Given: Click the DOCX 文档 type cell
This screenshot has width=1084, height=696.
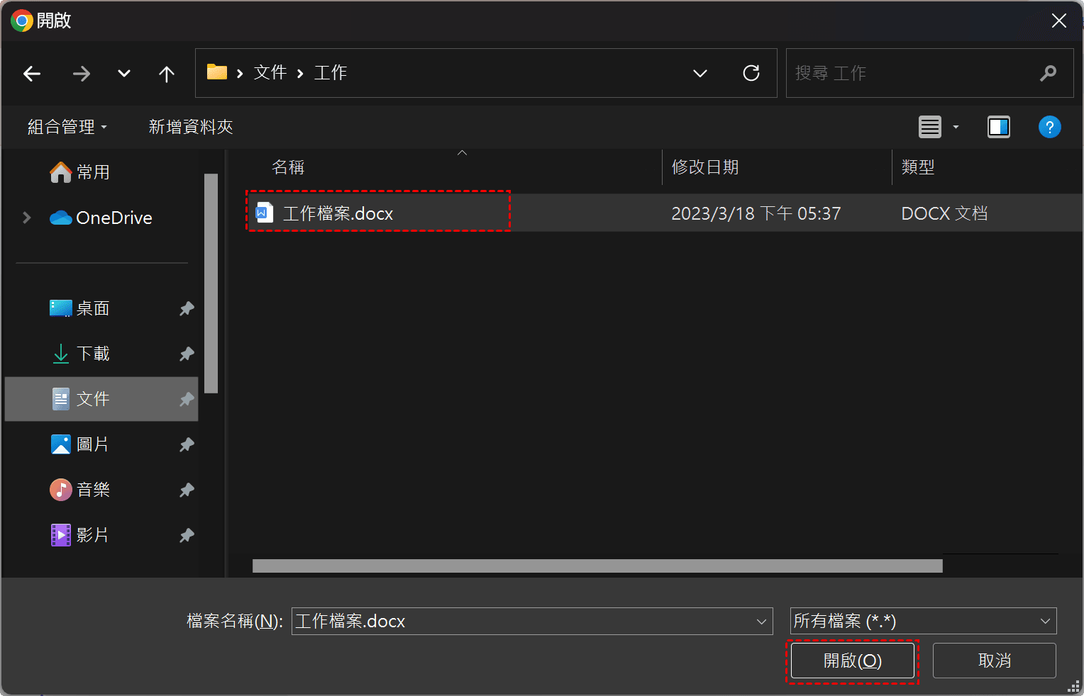Looking at the screenshot, I should point(944,213).
